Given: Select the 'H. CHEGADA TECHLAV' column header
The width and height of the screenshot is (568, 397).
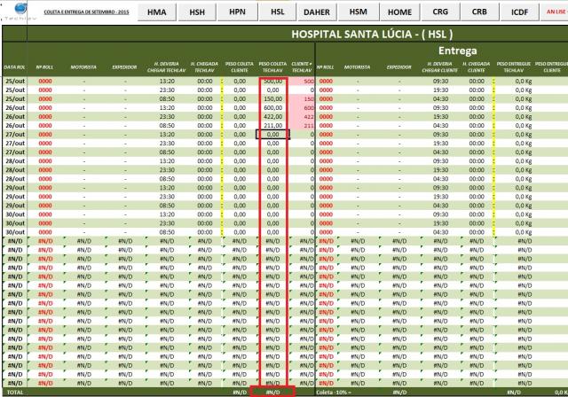Looking at the screenshot, I should click(x=204, y=66).
